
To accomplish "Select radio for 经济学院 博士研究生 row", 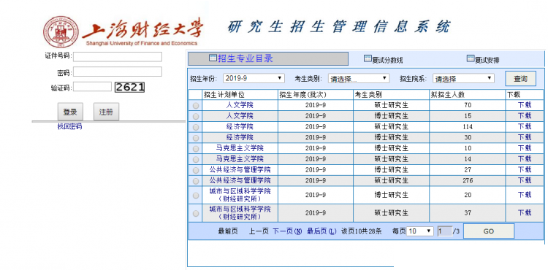I will pyautogui.click(x=196, y=138).
